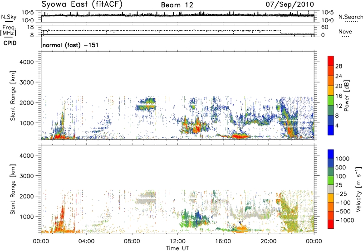Select the "24" tick on Power colorbar

point(338,76)
